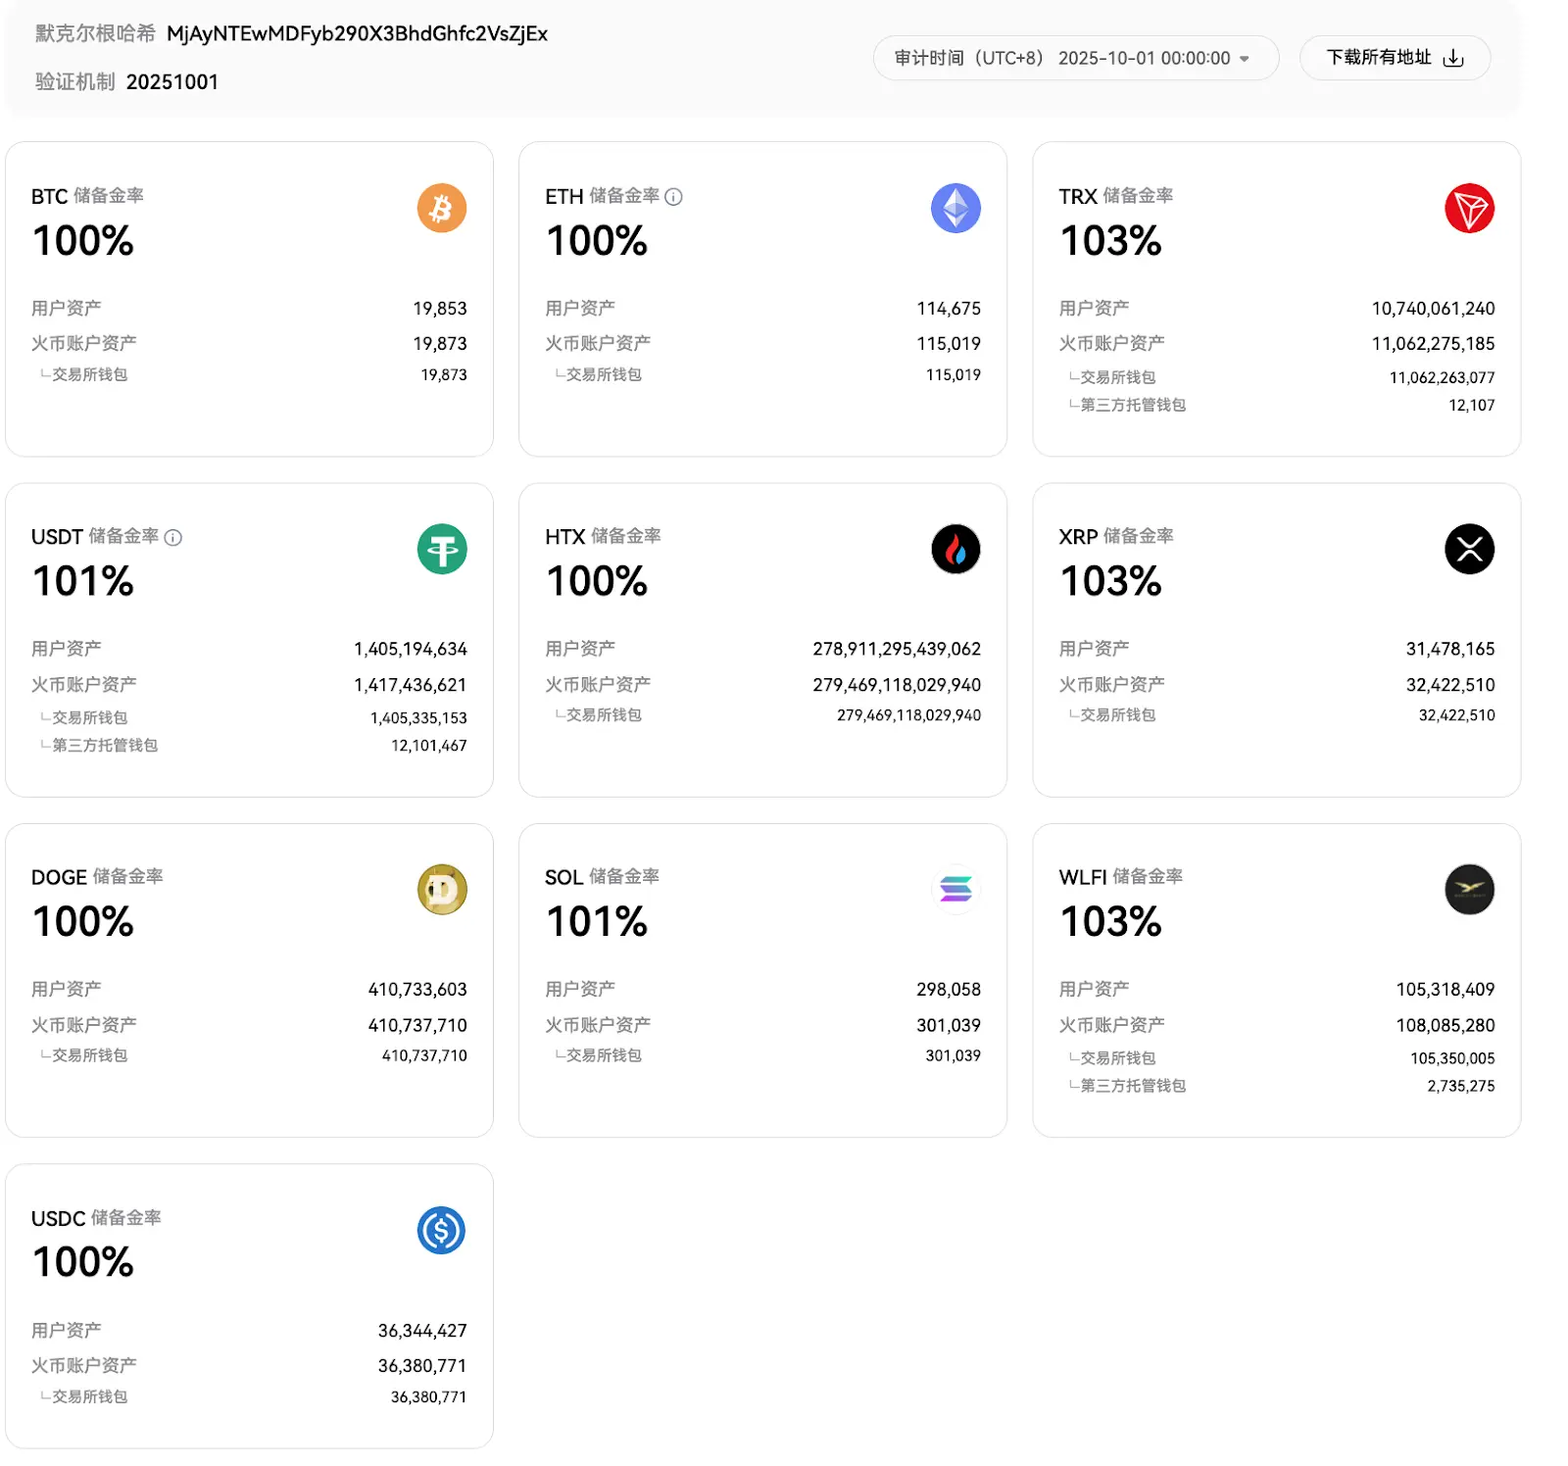Click 第三方托管钱包 row in USDT card
Viewport: 1568px width, 1466px height.
tap(105, 746)
